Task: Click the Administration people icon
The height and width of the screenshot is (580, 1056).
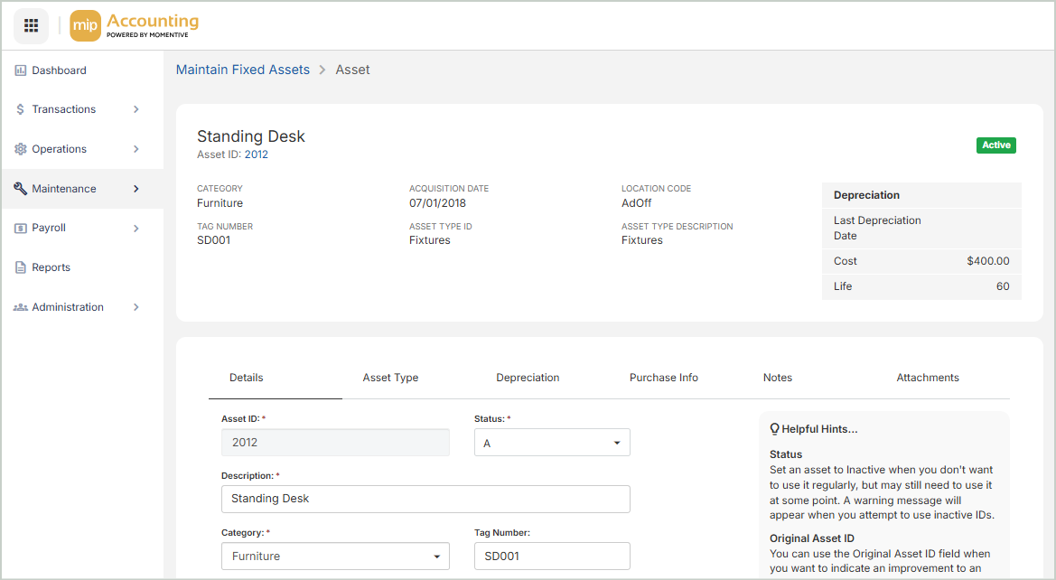Action: point(21,307)
